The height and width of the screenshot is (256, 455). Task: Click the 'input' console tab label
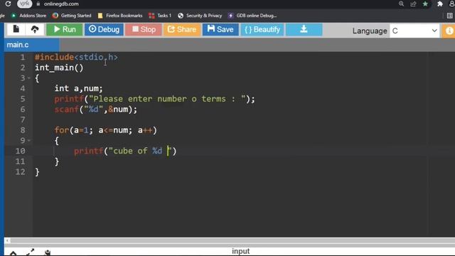tap(240, 251)
